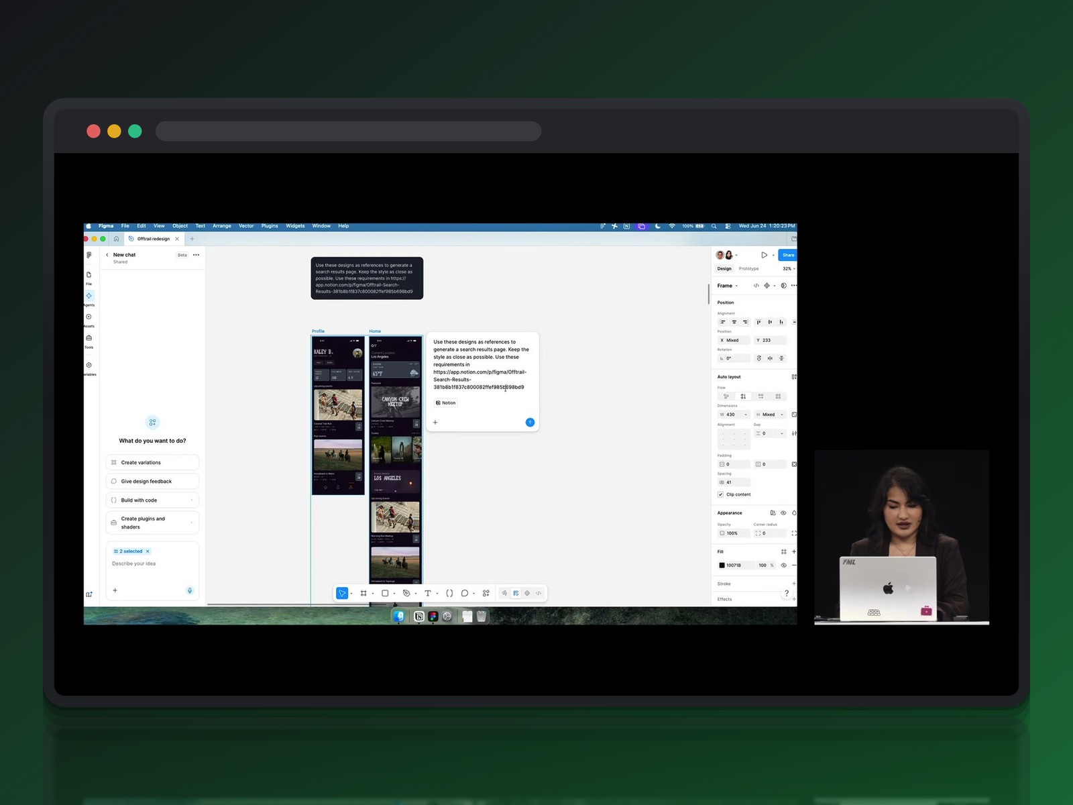
Task: Click the Figma logo main menu icon
Action: point(89,255)
